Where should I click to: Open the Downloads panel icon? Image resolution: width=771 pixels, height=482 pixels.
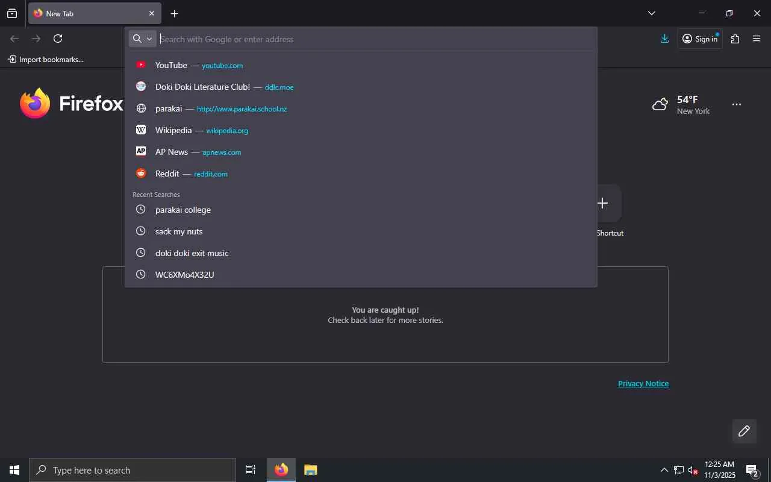point(664,39)
